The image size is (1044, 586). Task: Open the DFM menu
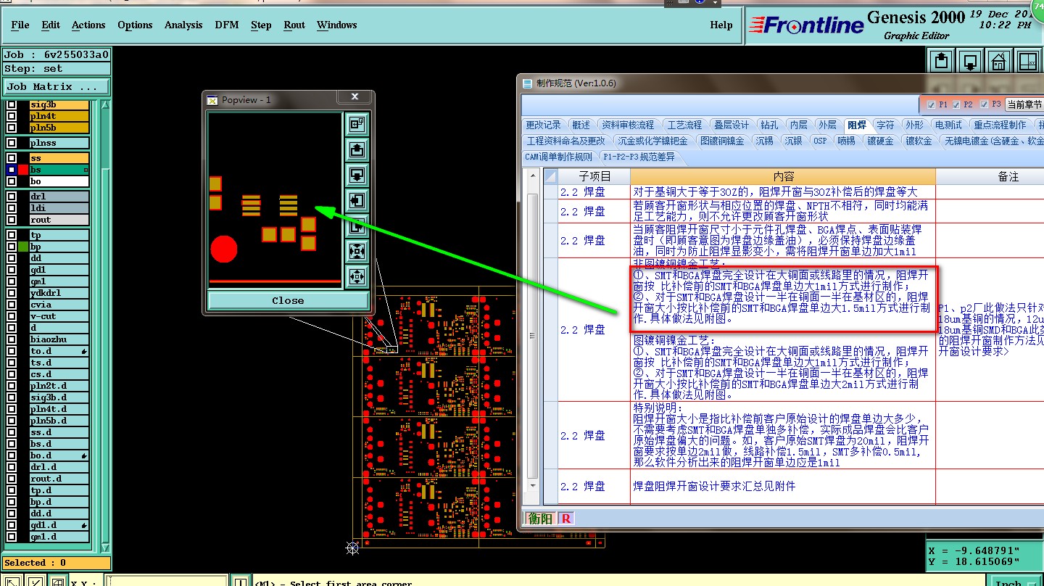[x=227, y=25]
